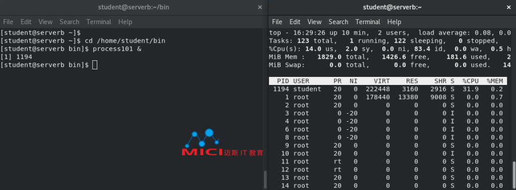Click the PID 8 row in top
Viewport: 516px width, 190px height.
click(x=388, y=138)
